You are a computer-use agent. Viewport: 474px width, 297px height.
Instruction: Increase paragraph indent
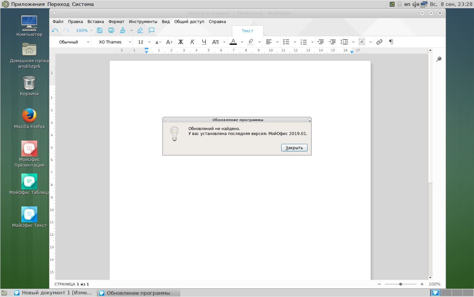click(333, 42)
